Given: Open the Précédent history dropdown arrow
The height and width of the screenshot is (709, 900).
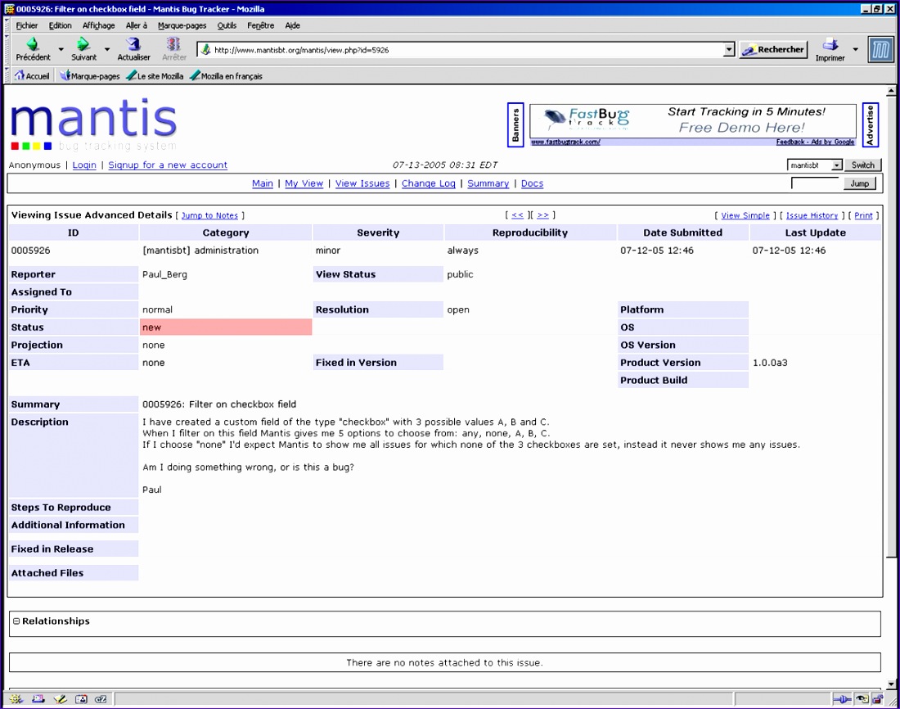Looking at the screenshot, I should pyautogui.click(x=61, y=49).
